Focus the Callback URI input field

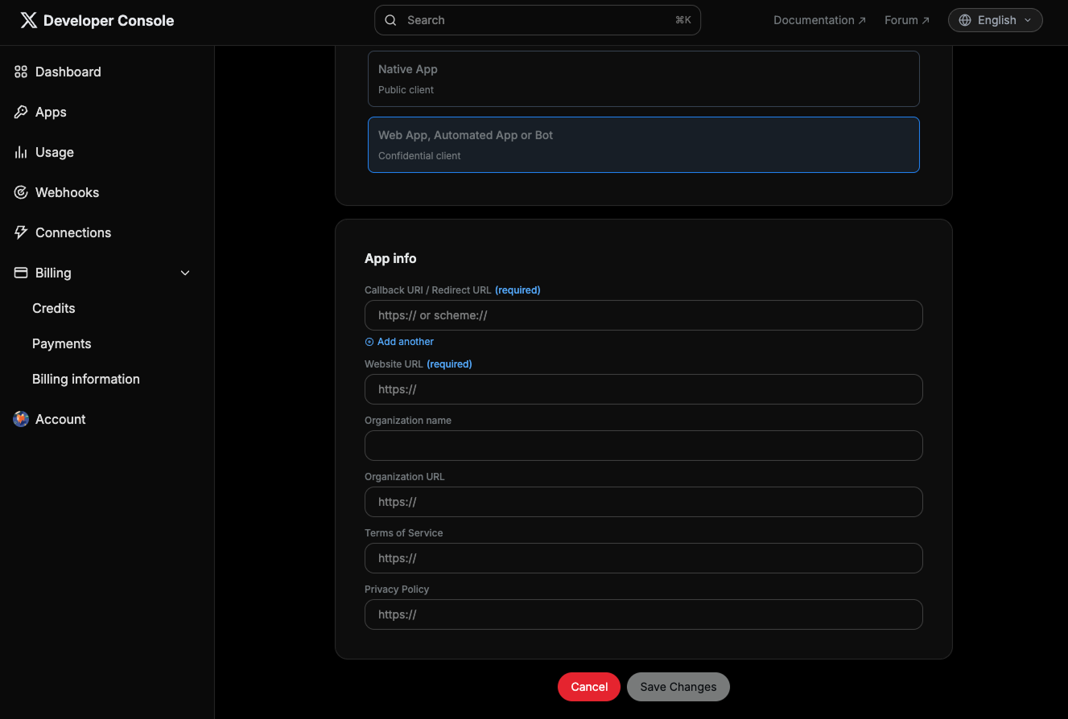tap(643, 315)
